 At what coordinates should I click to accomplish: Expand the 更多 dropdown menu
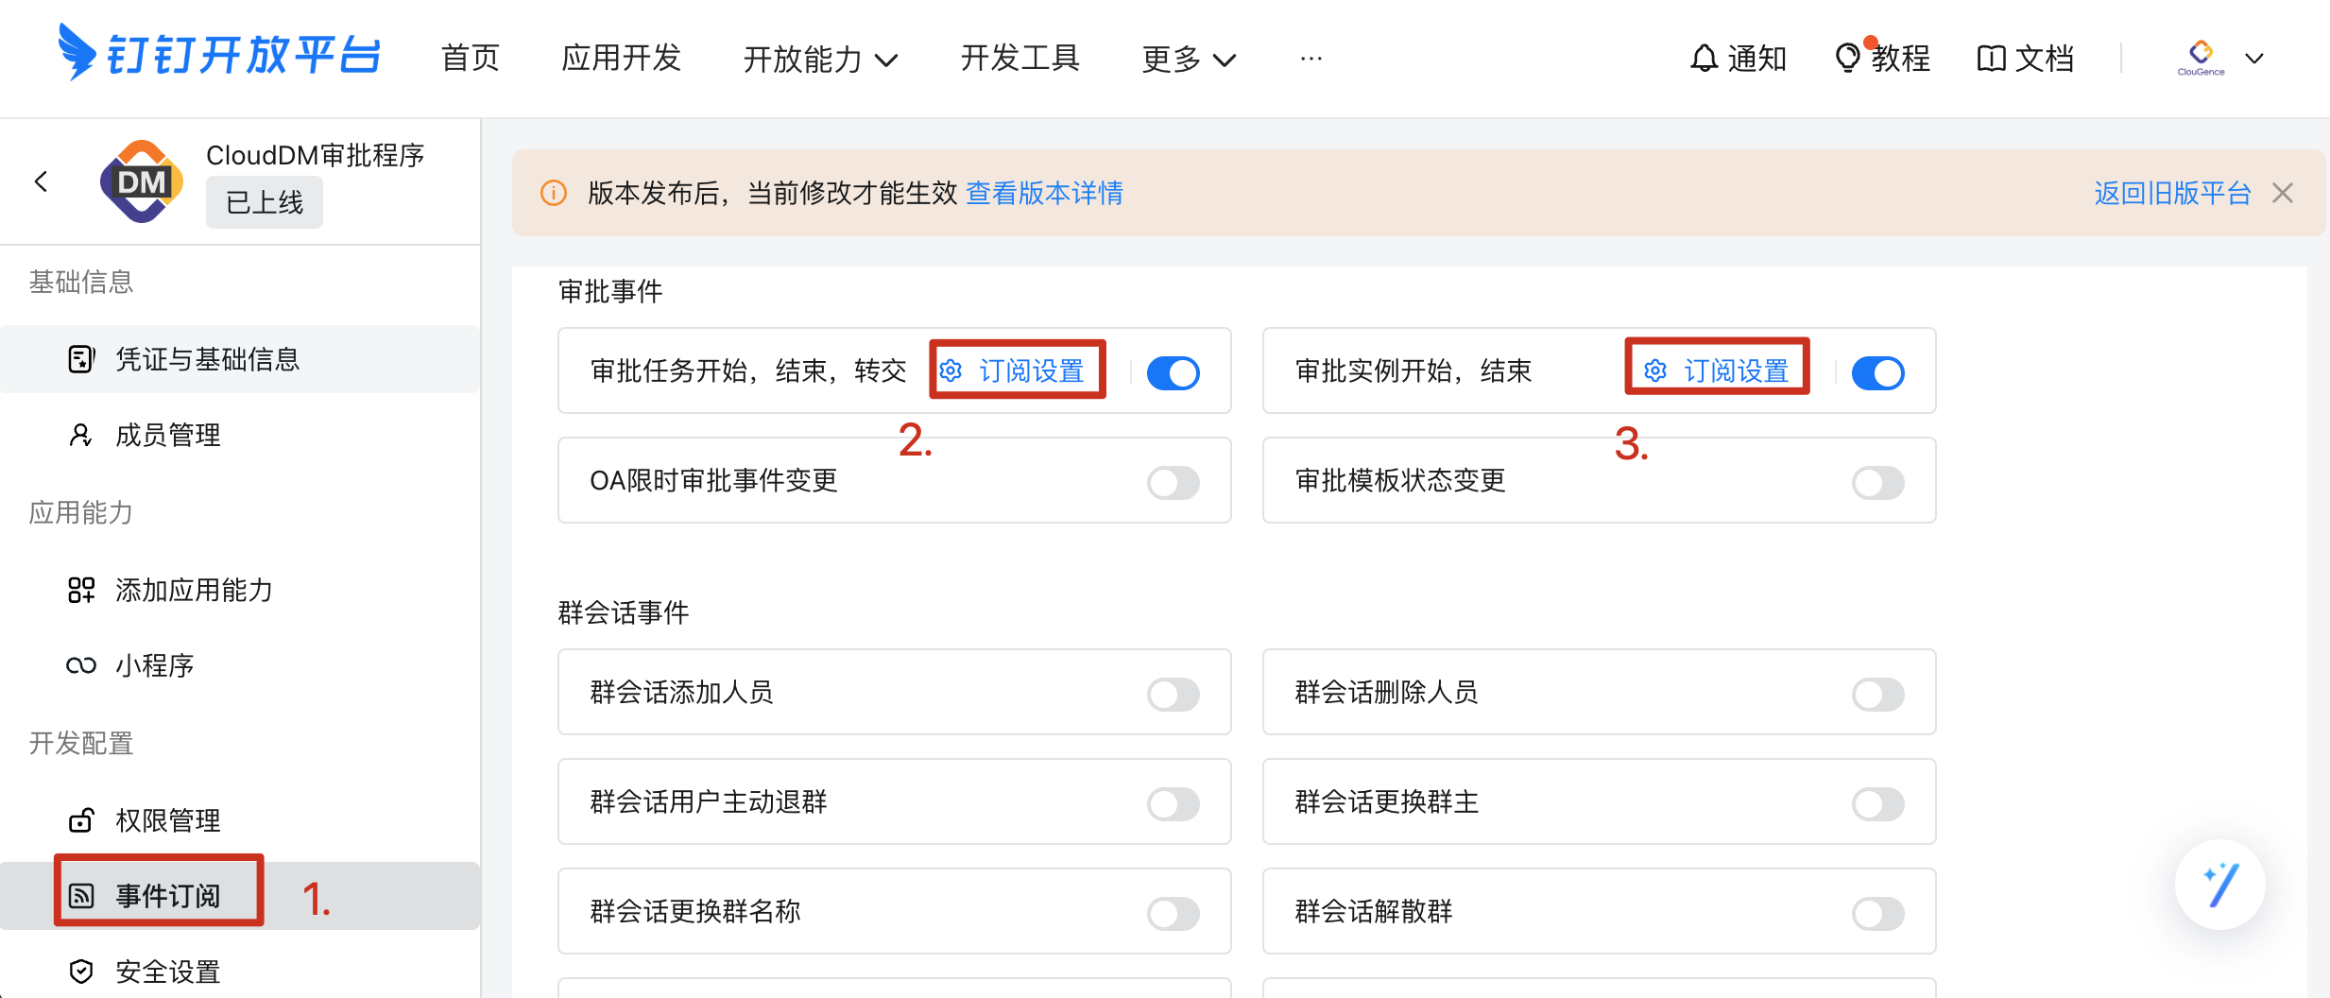point(1188,59)
